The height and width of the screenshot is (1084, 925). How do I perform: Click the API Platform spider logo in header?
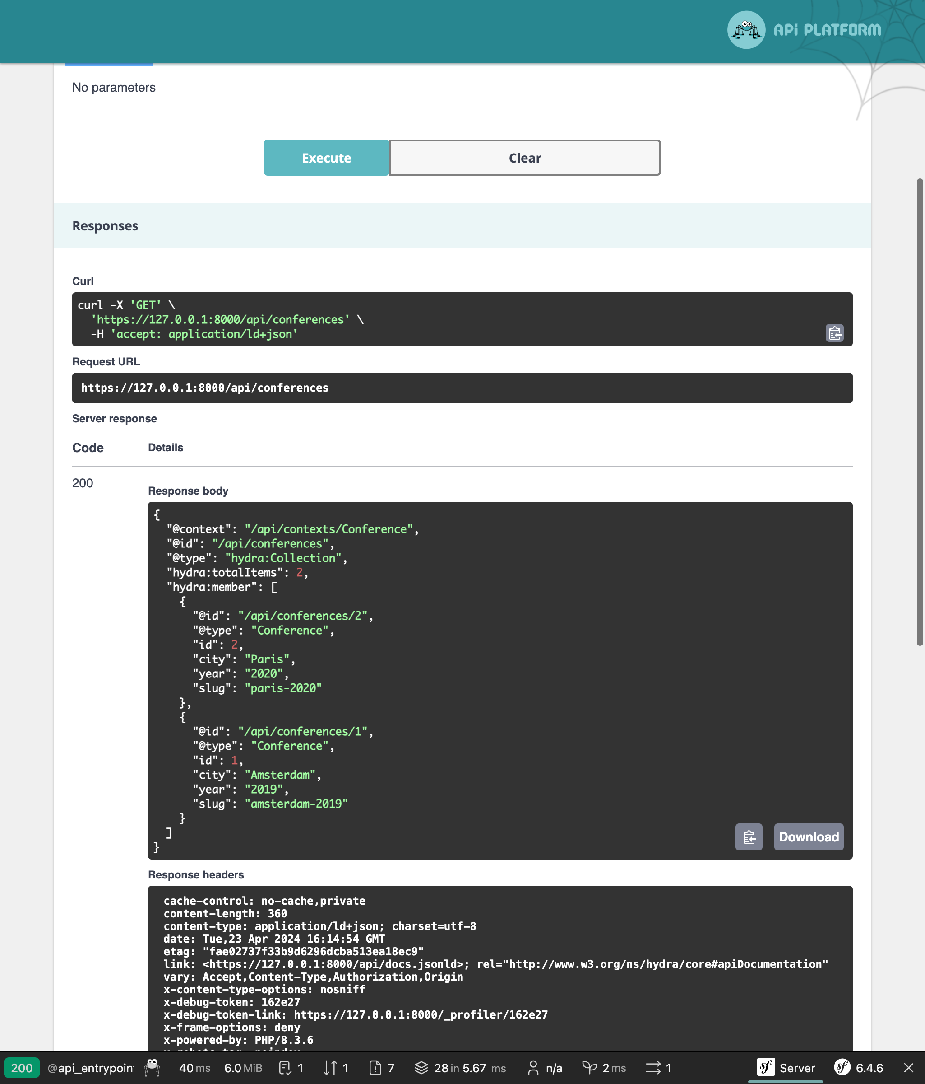[746, 30]
